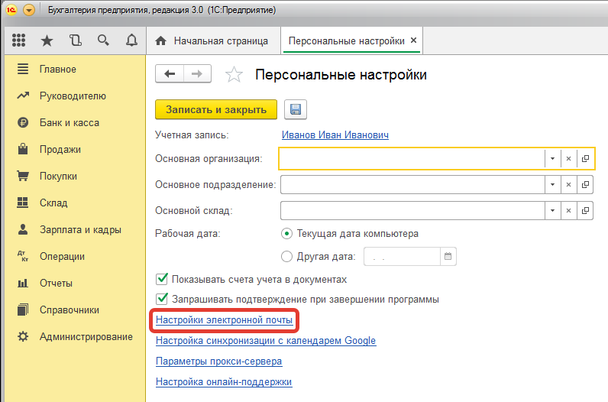Click the 1C application logo icon
Image resolution: width=608 pixels, height=402 pixels.
pos(11,10)
